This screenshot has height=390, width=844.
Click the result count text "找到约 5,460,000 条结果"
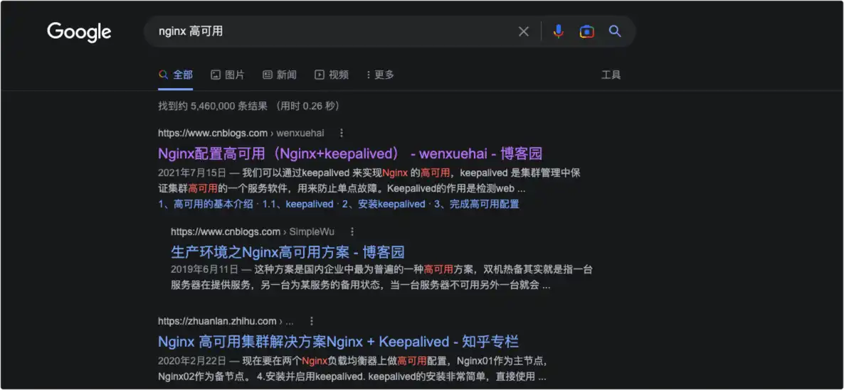213,106
